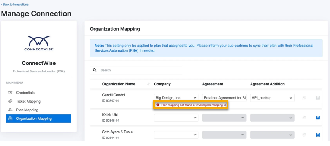Click the Agreement Addition column header

[267, 84]
